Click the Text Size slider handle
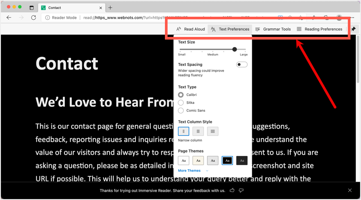 pos(235,49)
